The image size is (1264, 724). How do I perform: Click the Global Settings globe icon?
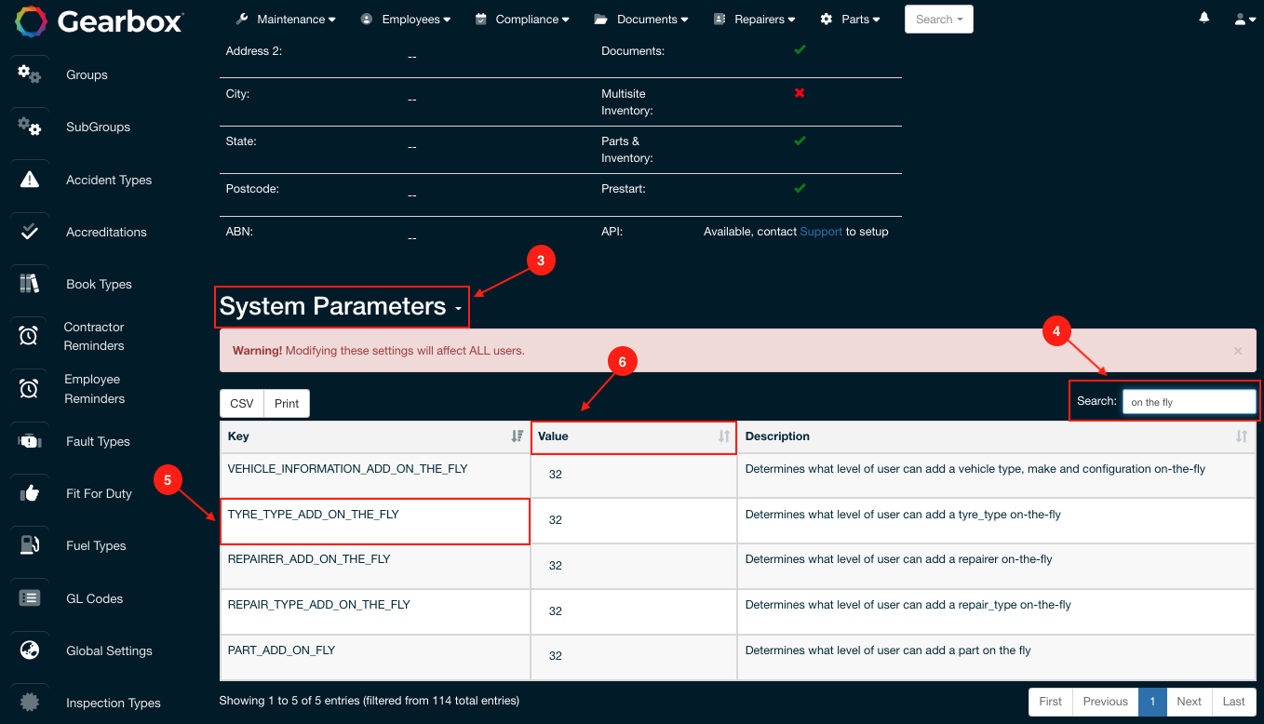click(30, 650)
